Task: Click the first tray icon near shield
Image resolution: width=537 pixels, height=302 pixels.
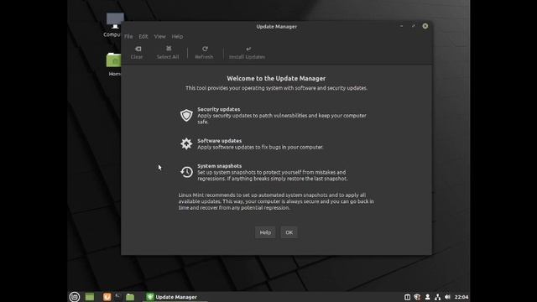Action: point(407,297)
